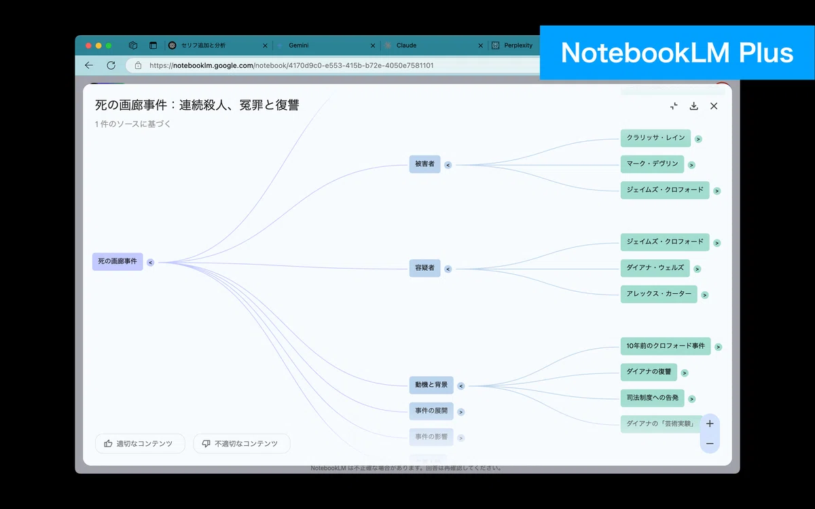The image size is (815, 509).
Task: Zoom out with the minus button
Action: pos(710,444)
